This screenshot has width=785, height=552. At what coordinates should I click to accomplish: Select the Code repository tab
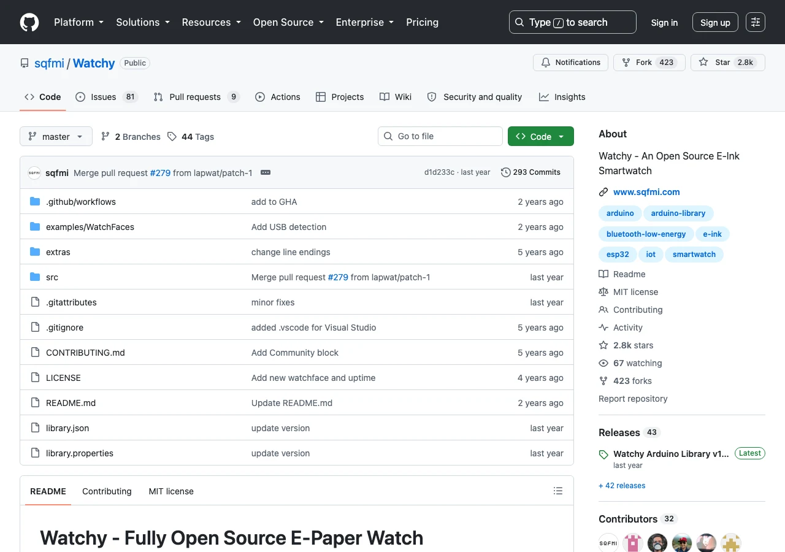(x=43, y=97)
